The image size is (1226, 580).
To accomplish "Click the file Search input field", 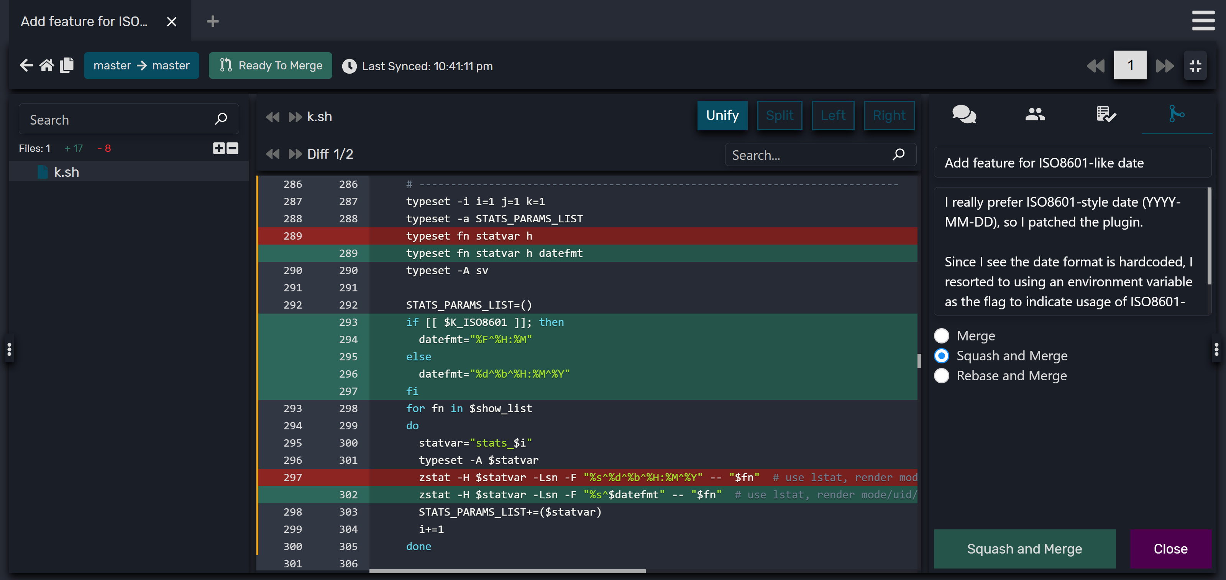I will pos(119,120).
